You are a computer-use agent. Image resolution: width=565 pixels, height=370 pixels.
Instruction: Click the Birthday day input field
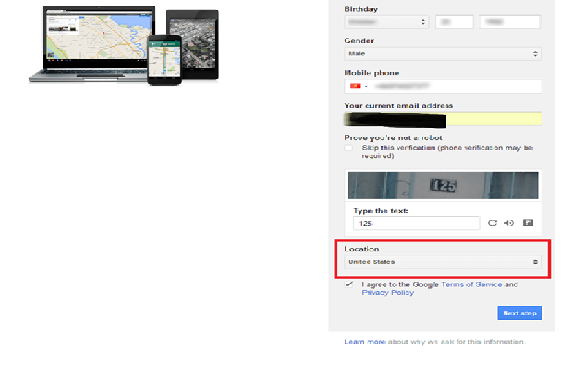454,22
